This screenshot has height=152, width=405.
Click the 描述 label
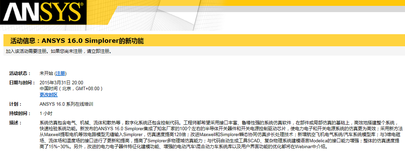point(16,123)
